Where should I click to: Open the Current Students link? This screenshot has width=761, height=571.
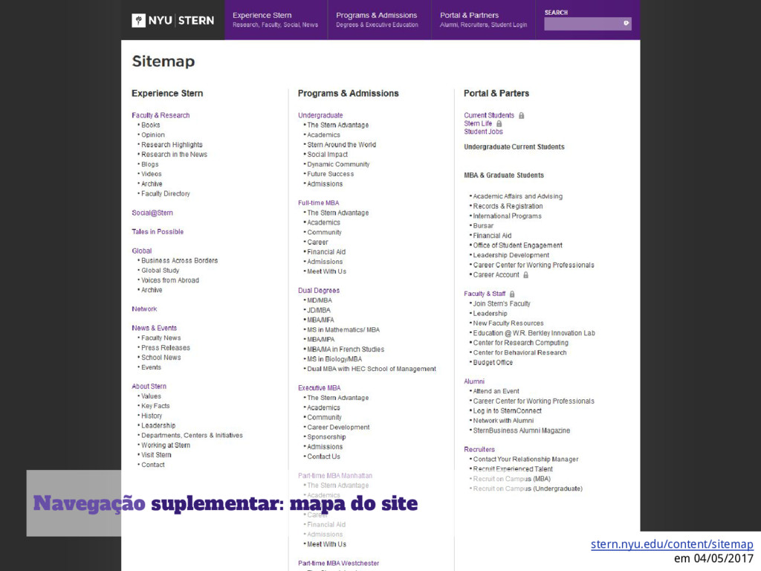pyautogui.click(x=489, y=115)
